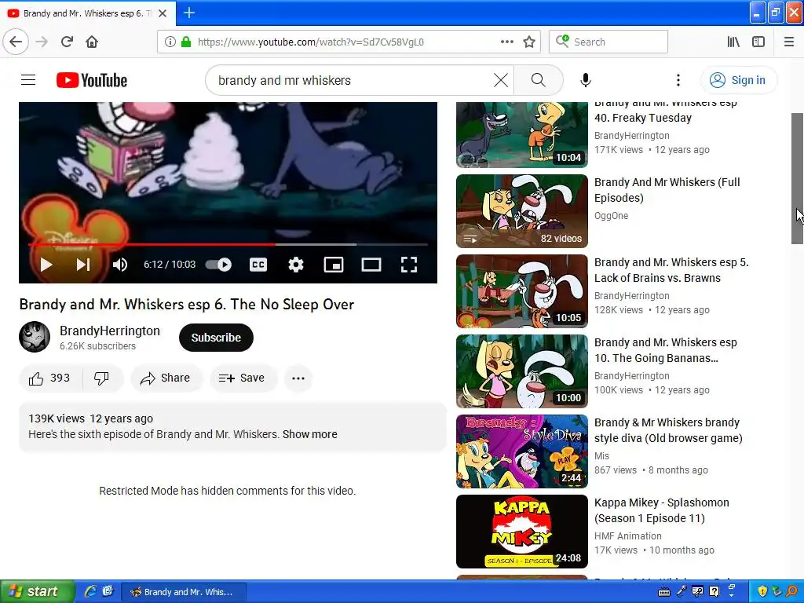
Task: Enter full screen mode
Action: pyautogui.click(x=408, y=265)
